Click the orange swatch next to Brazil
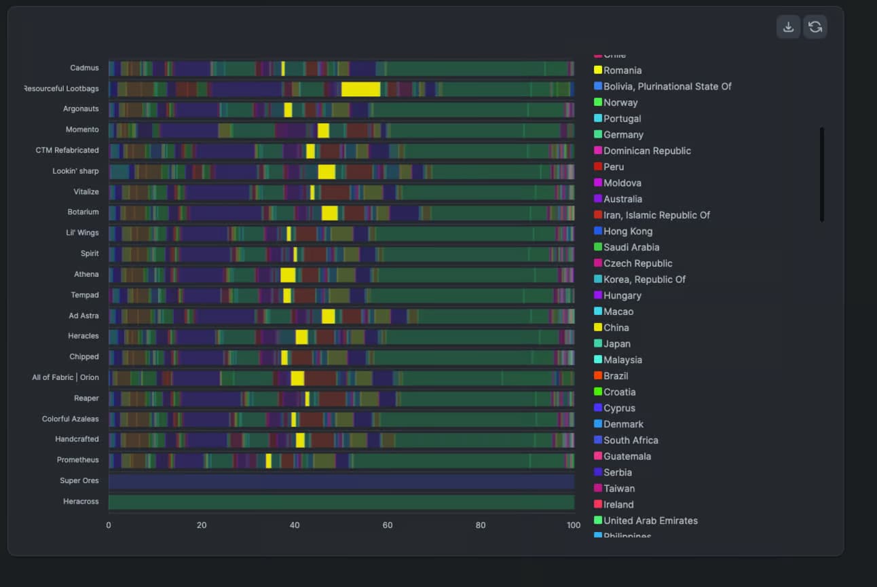The height and width of the screenshot is (587, 877). (599, 375)
